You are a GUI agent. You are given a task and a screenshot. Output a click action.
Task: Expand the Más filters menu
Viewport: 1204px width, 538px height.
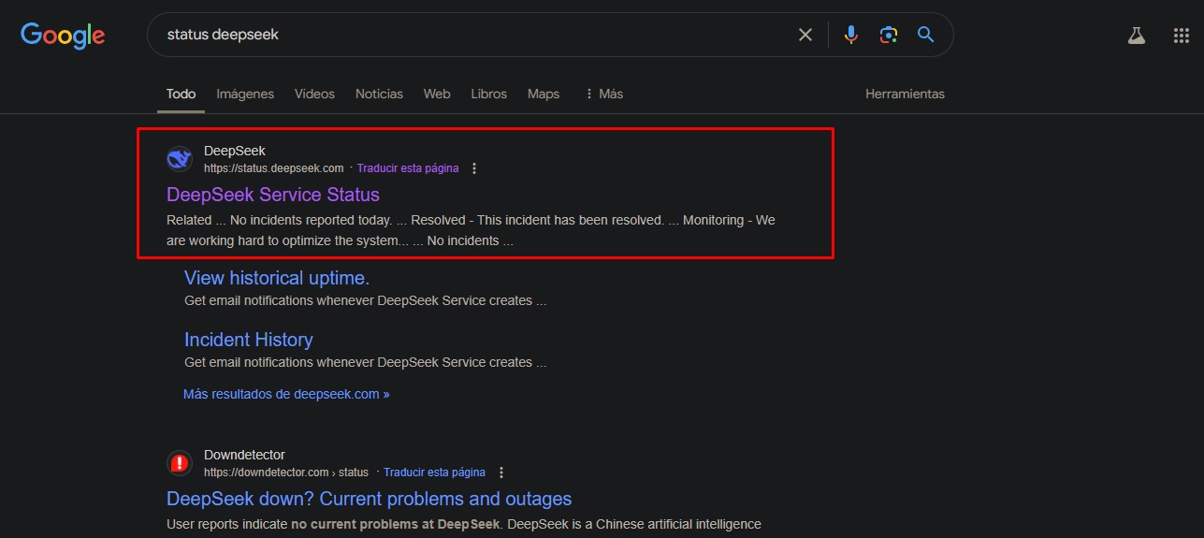pyautogui.click(x=604, y=94)
